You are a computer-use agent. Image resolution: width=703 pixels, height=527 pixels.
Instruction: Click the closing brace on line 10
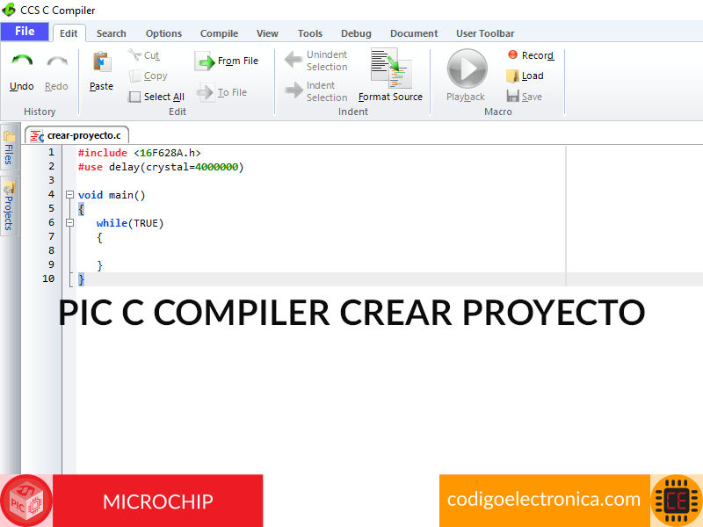(x=81, y=279)
